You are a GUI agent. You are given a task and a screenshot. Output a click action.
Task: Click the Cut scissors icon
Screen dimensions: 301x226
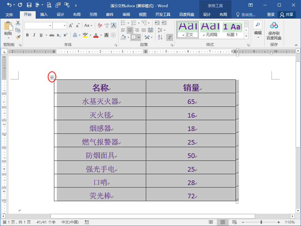point(18,23)
